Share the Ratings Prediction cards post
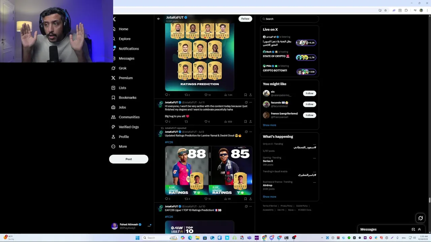Screen dimensions: 431x242 (x=250, y=95)
